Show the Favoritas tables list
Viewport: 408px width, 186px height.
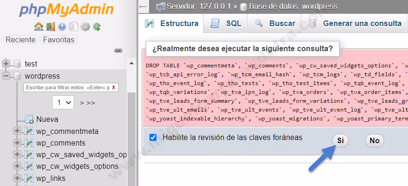59,40
